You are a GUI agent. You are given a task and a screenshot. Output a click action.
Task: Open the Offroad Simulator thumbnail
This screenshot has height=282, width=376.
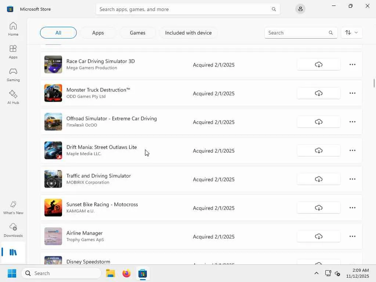(x=53, y=122)
